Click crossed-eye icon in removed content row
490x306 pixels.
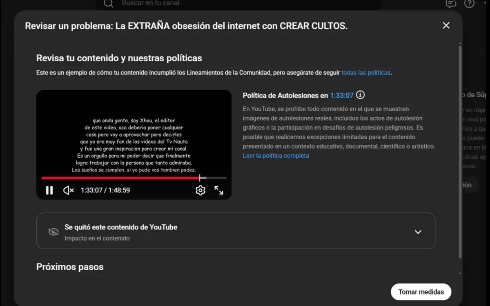click(x=53, y=232)
